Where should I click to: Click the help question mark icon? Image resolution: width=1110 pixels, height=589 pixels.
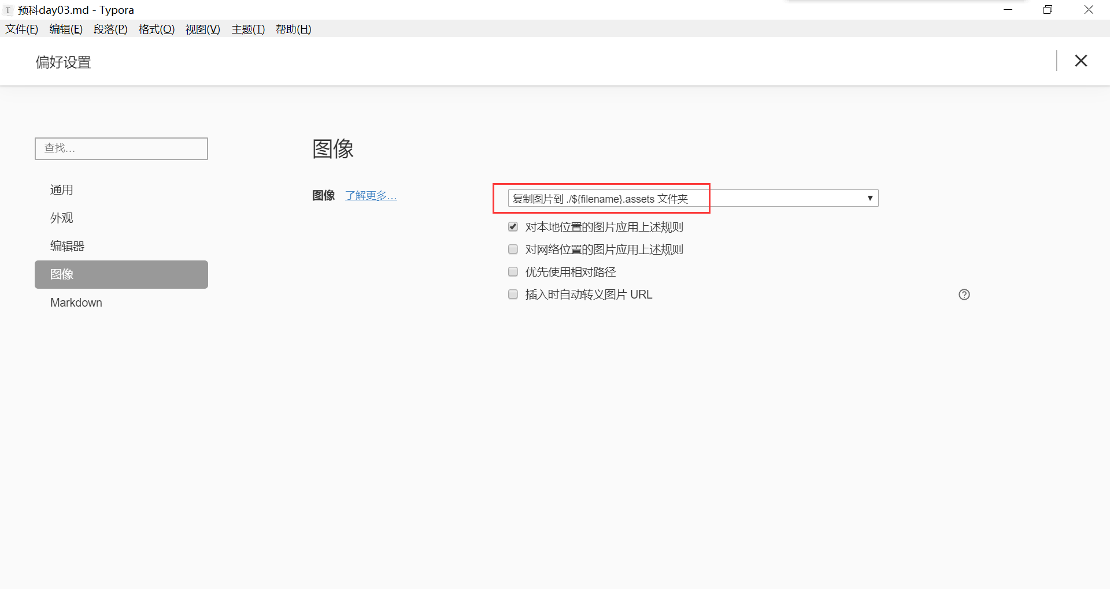tap(964, 294)
